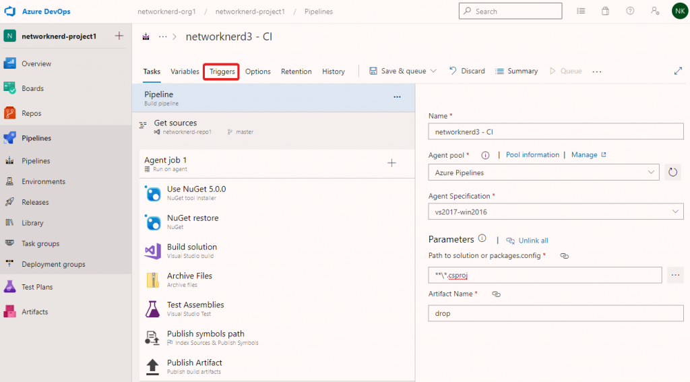This screenshot has width=690, height=382.
Task: Click the link icon beside Path to solution
Action: [564, 256]
